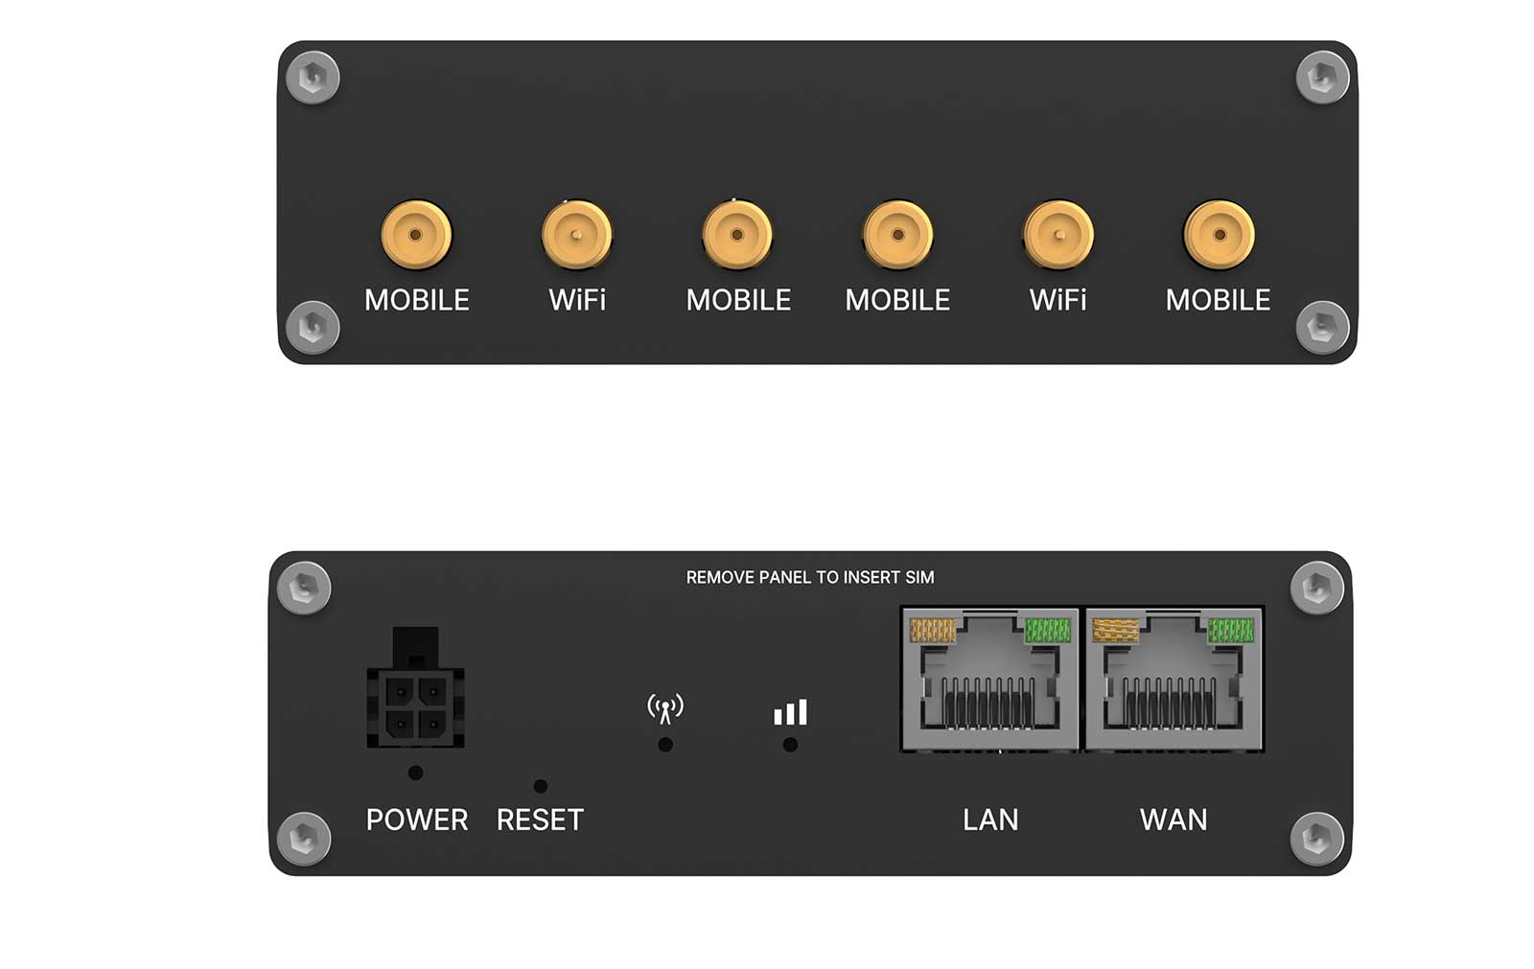The image size is (1534, 969).
Task: Click the orange LED on WAN port
Action: pyautogui.click(x=1116, y=630)
